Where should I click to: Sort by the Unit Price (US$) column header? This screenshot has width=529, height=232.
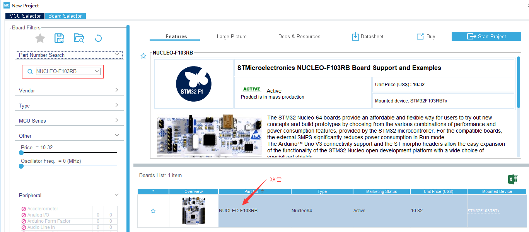(x=439, y=191)
